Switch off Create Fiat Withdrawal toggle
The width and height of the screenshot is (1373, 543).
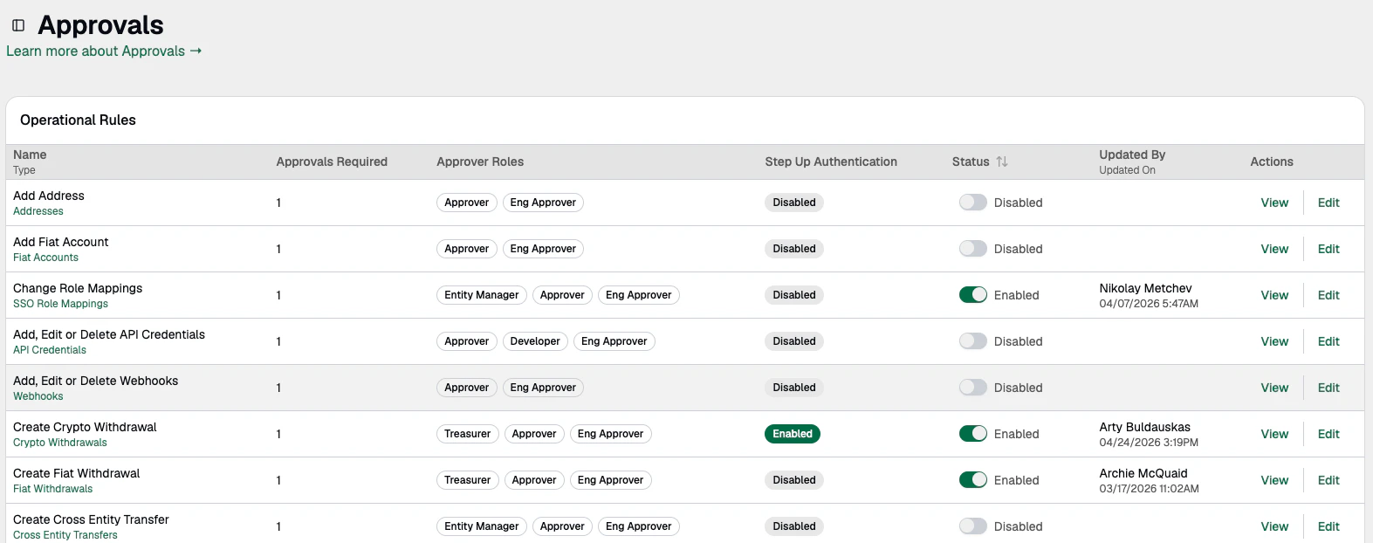(973, 480)
